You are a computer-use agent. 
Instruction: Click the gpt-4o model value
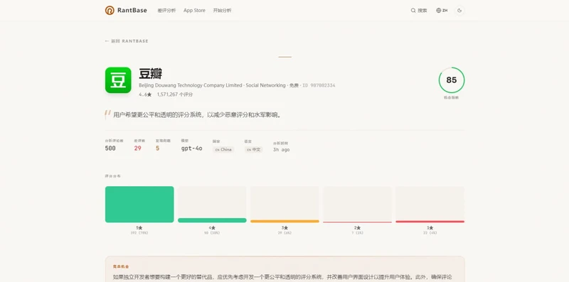pos(191,148)
